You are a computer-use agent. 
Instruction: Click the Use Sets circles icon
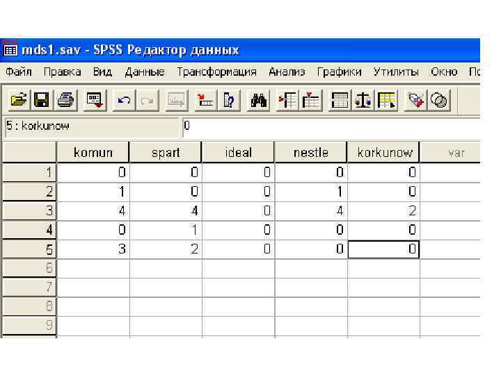pyautogui.click(x=439, y=100)
